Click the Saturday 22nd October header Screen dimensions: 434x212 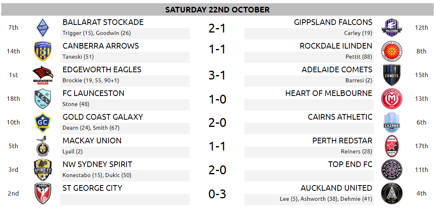217,10
